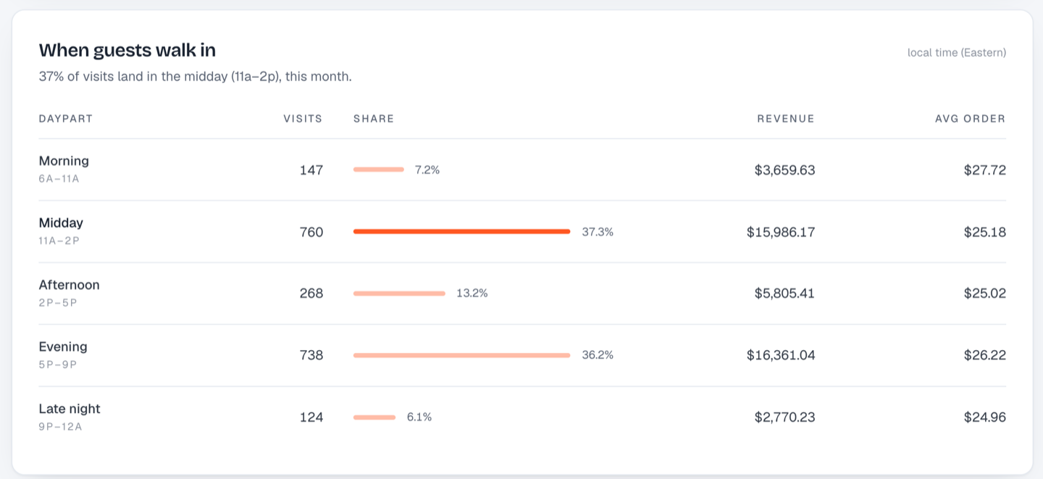Click the AVG ORDER column header
The image size is (1043, 479).
point(971,119)
